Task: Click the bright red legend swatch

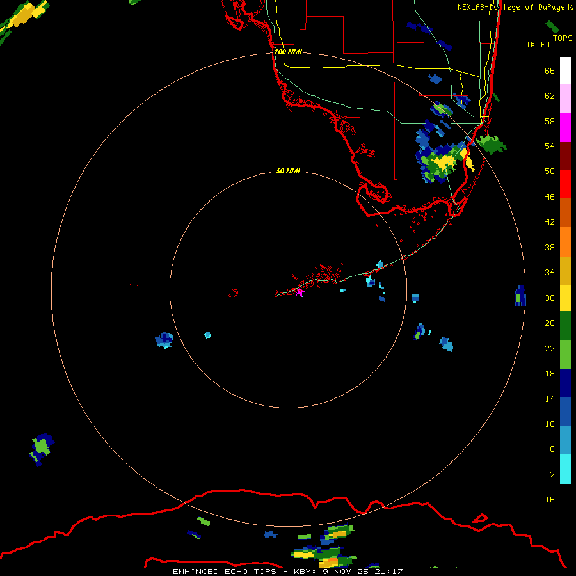Action: (565, 184)
